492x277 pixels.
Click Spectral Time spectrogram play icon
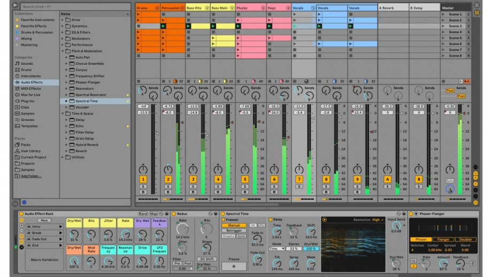coord(325,220)
